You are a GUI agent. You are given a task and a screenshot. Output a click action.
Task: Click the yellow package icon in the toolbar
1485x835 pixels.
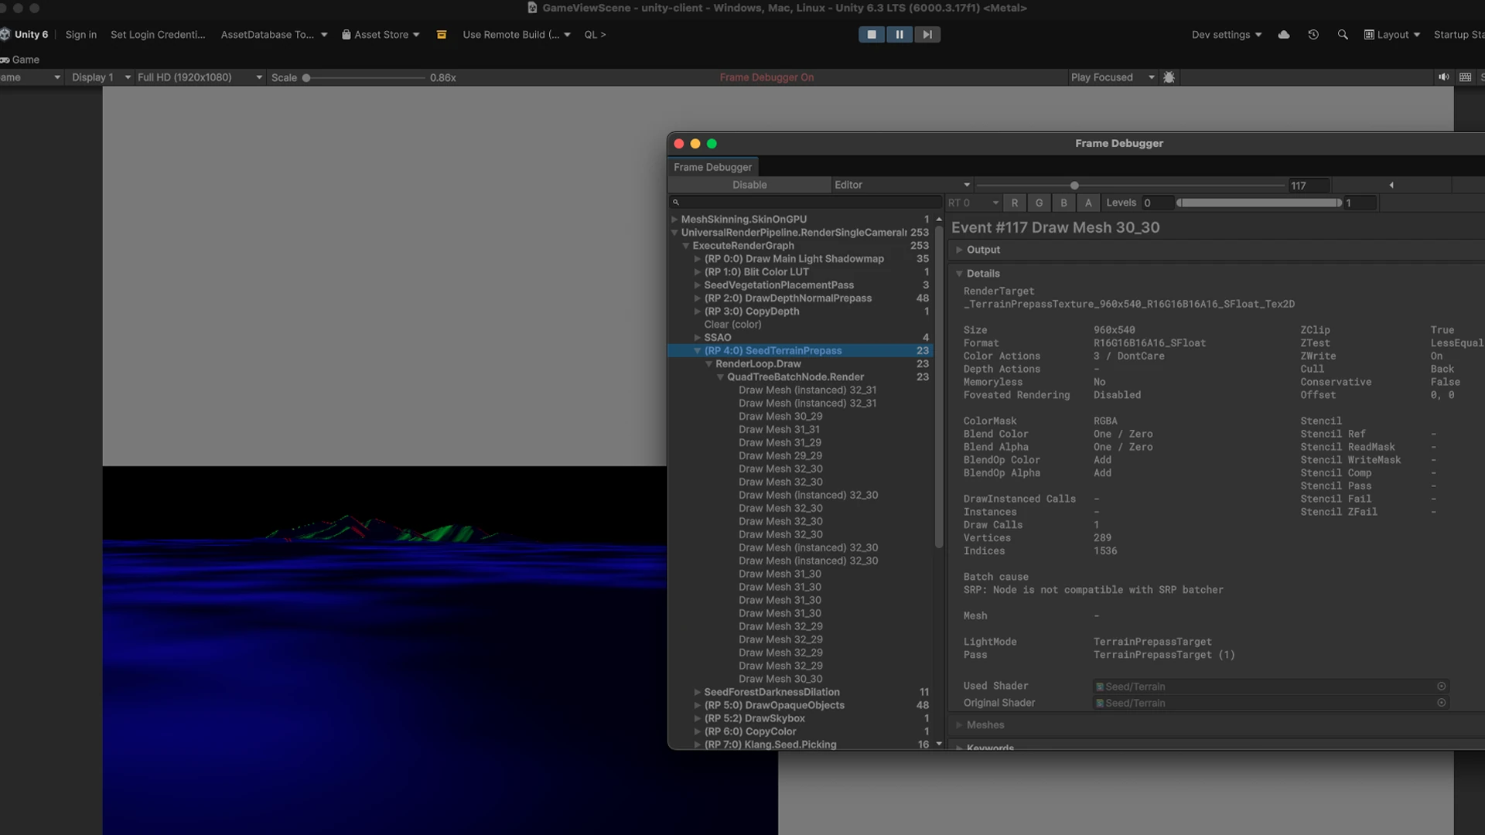click(x=442, y=35)
